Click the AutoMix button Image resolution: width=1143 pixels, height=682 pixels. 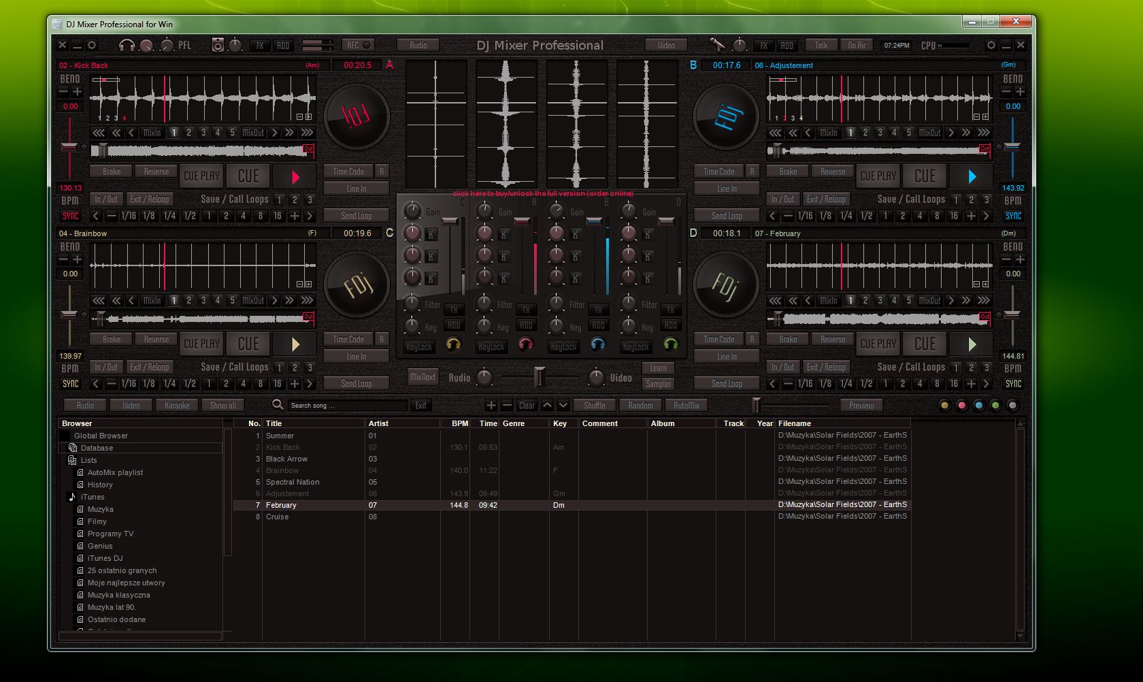tap(686, 405)
